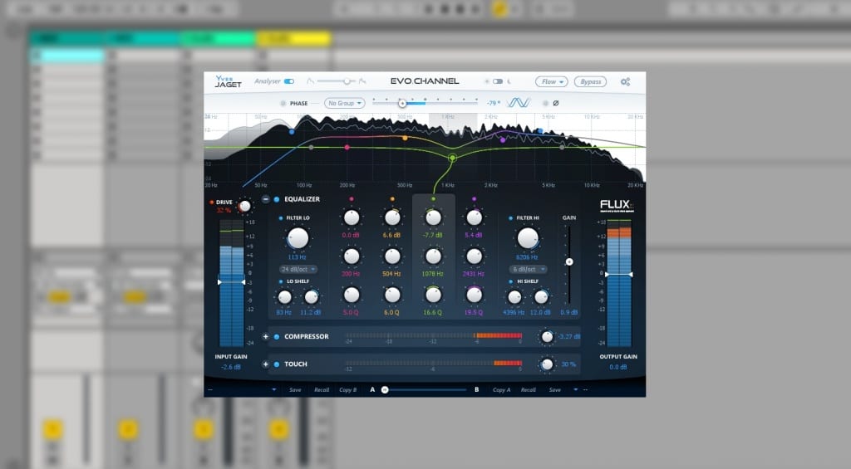Select the purple band node on EQ graph
This screenshot has width=851, height=469.
click(x=503, y=140)
